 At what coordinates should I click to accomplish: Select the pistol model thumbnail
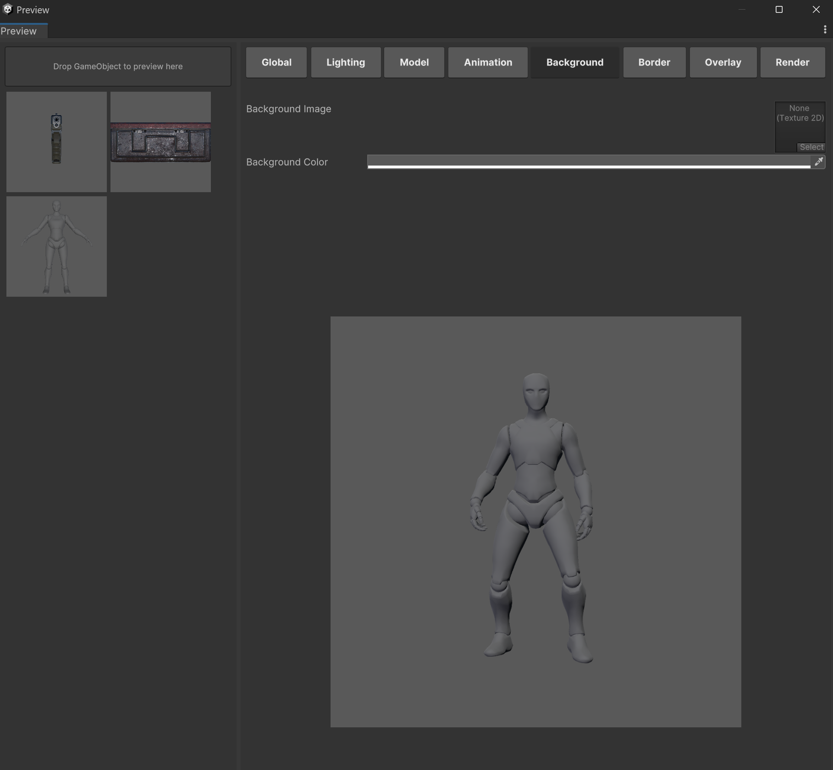point(56,142)
